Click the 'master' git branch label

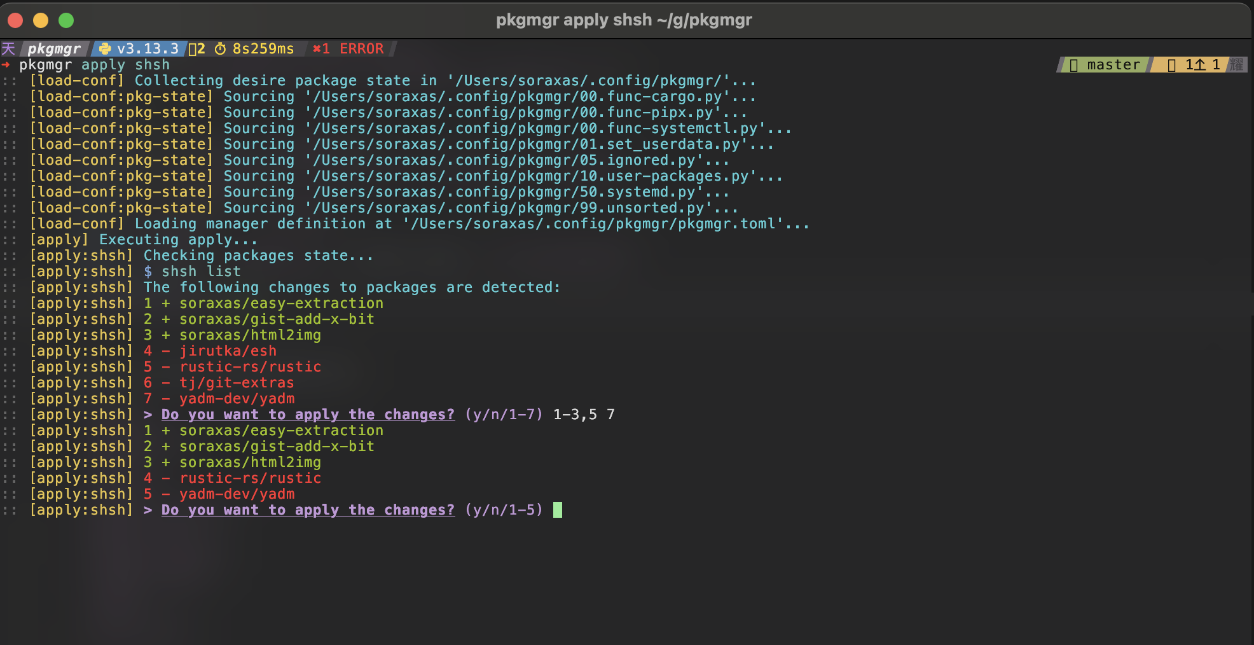(x=1113, y=65)
